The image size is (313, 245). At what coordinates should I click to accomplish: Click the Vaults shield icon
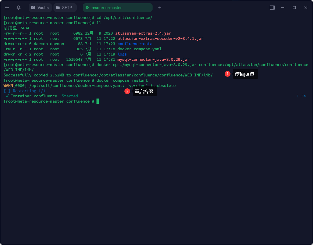(x=33, y=8)
